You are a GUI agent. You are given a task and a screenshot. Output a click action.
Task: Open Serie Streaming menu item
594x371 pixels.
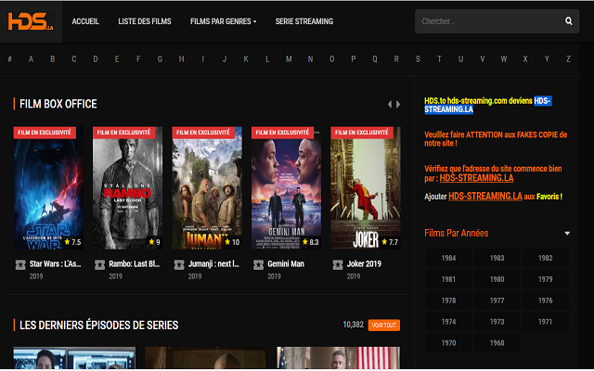pyautogui.click(x=304, y=21)
